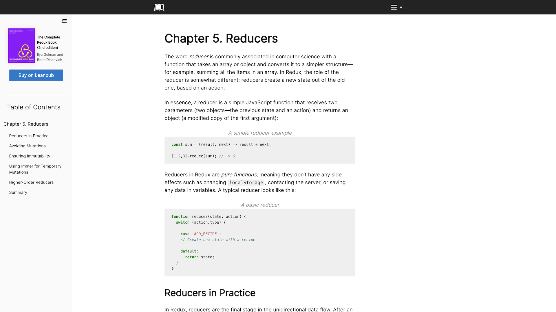The width and height of the screenshot is (556, 312).
Task: Click the Table of Contents heading
Action: (34, 107)
